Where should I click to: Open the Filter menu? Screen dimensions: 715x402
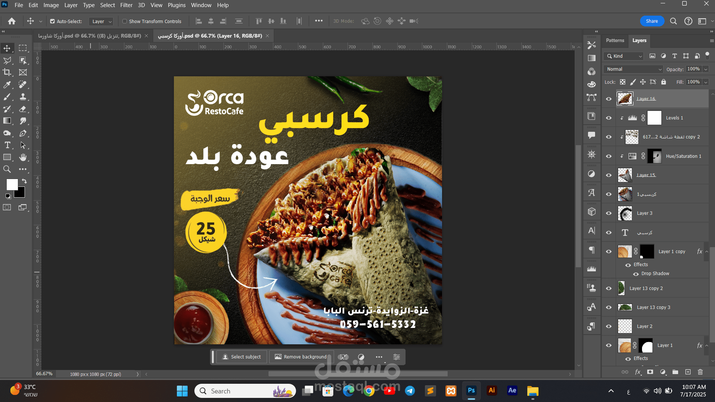click(x=126, y=5)
